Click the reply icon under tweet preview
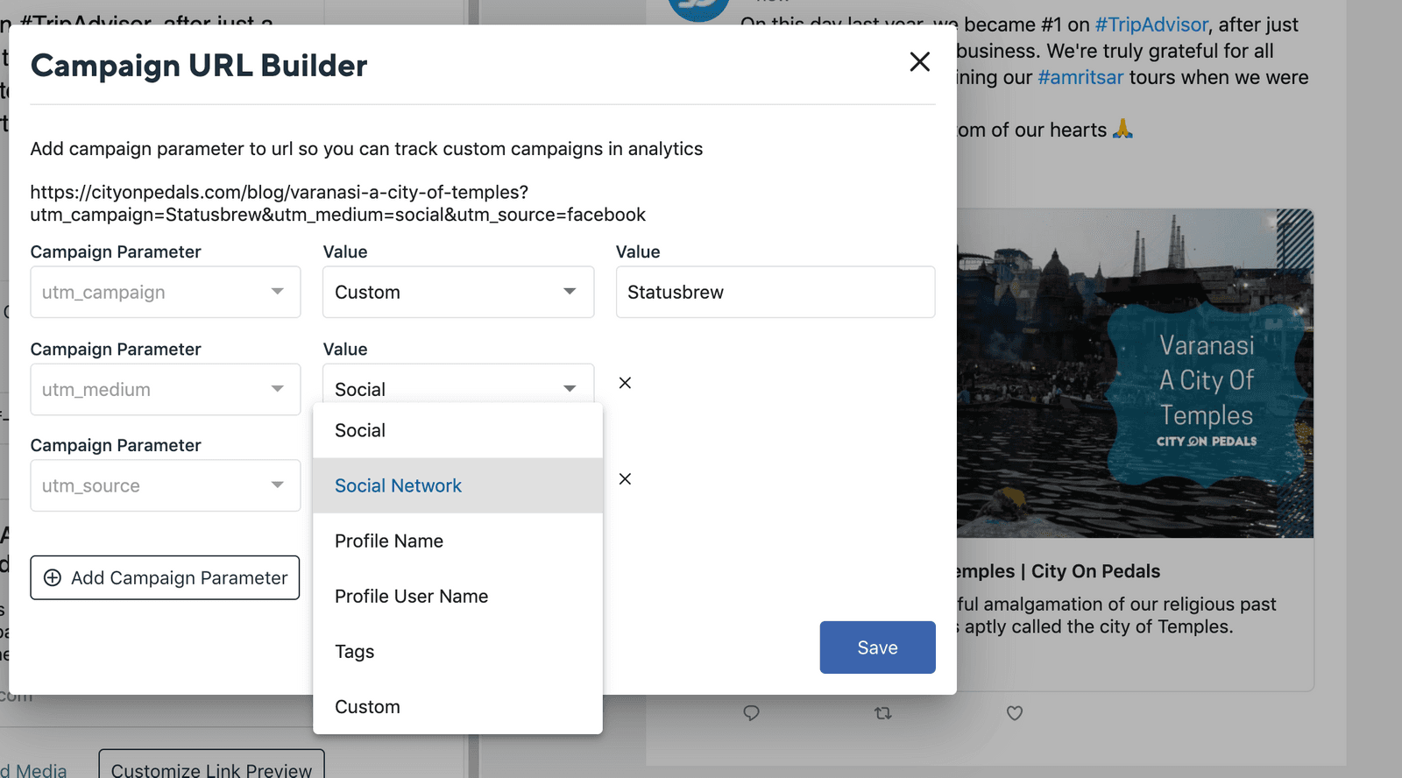This screenshot has width=1402, height=778. click(x=751, y=713)
